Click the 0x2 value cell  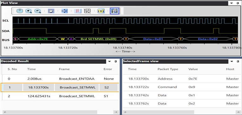pyautogui.click(x=192, y=104)
